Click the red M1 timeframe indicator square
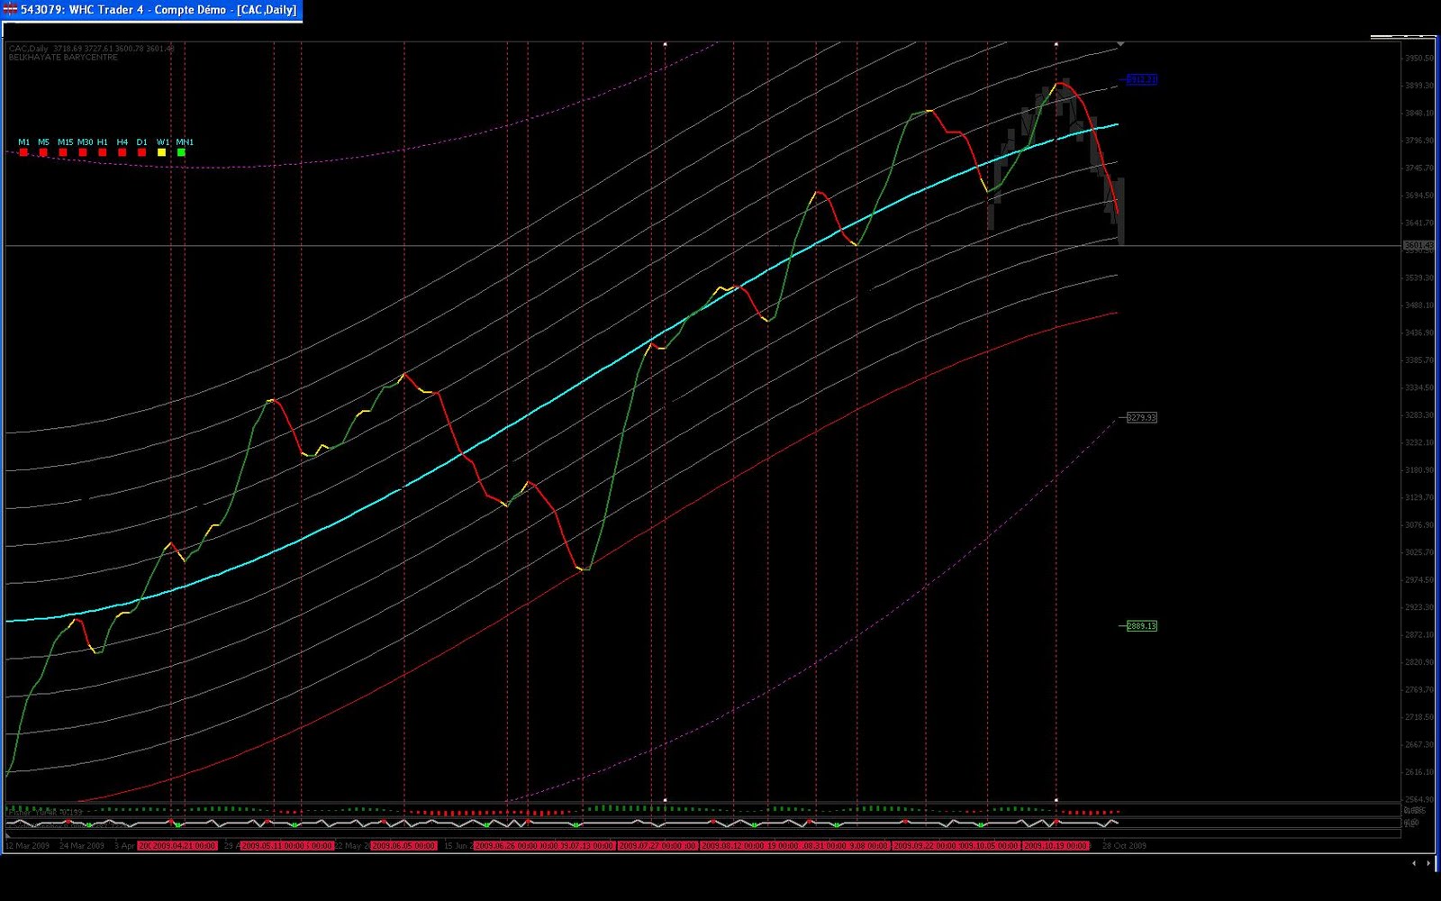 [x=23, y=152]
